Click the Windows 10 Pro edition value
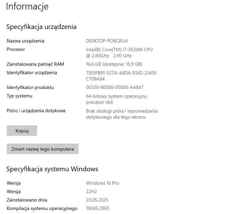The image size is (234, 214). (x=103, y=183)
